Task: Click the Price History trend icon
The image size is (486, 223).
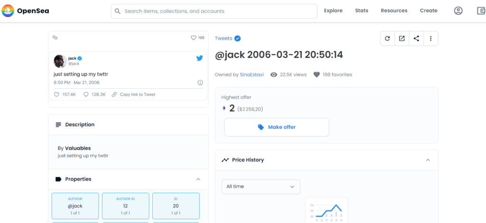Action: coord(225,160)
